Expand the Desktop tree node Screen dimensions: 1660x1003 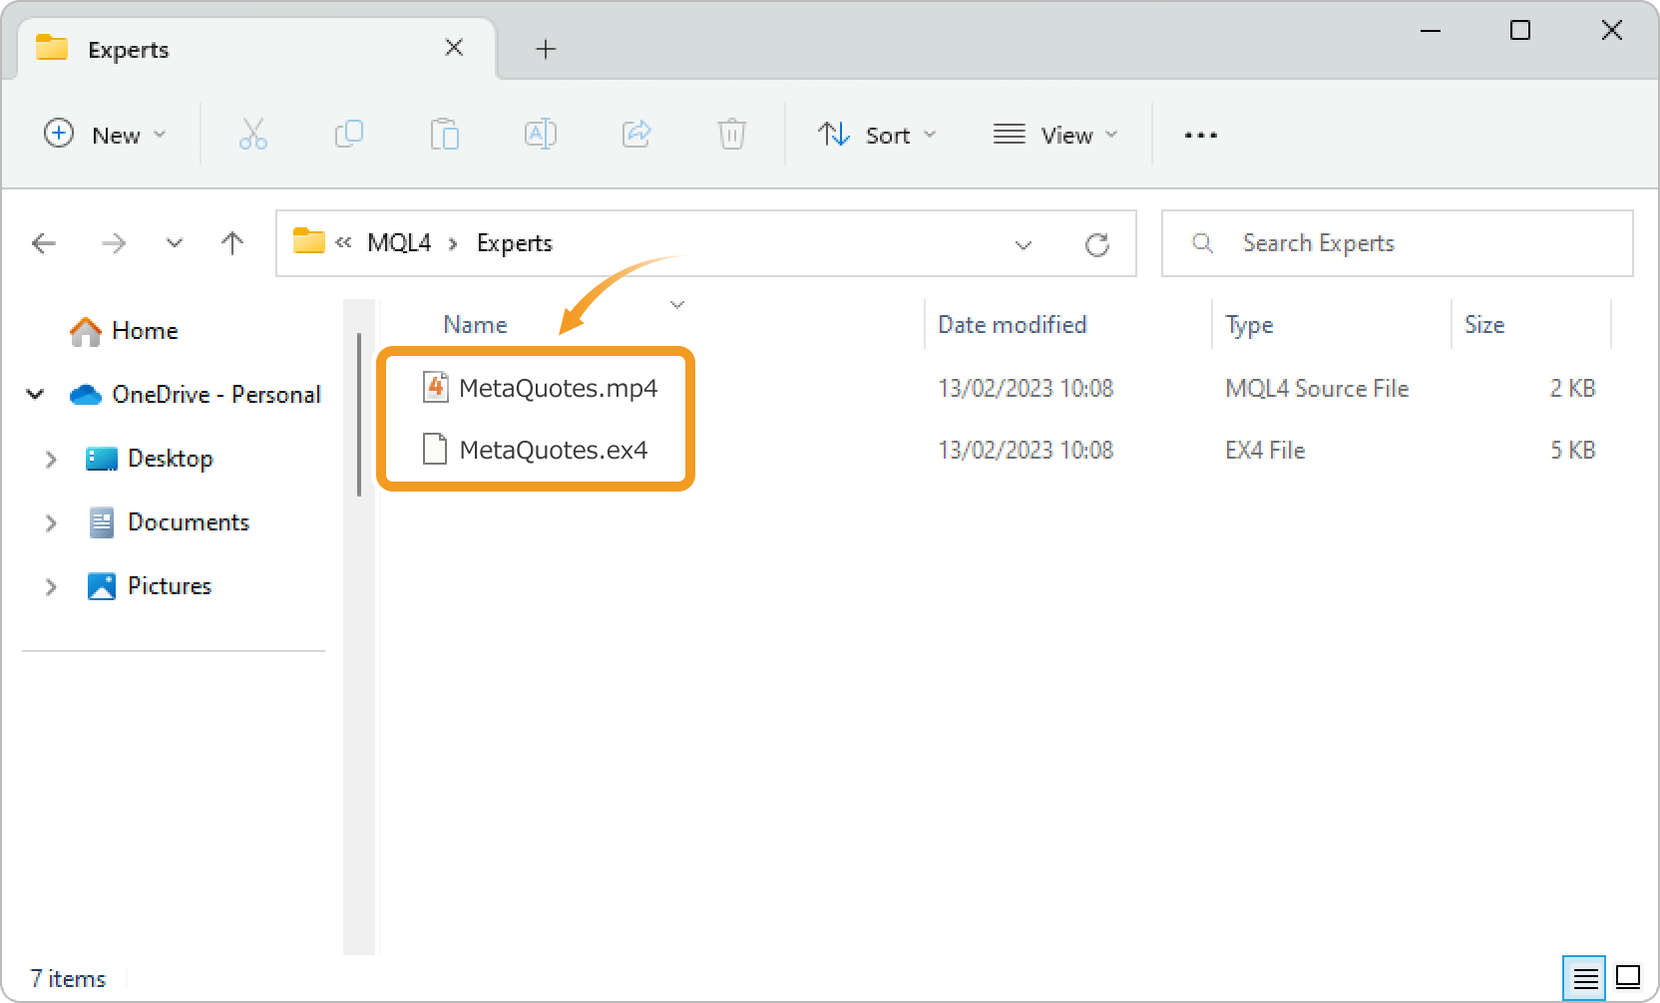click(51, 460)
